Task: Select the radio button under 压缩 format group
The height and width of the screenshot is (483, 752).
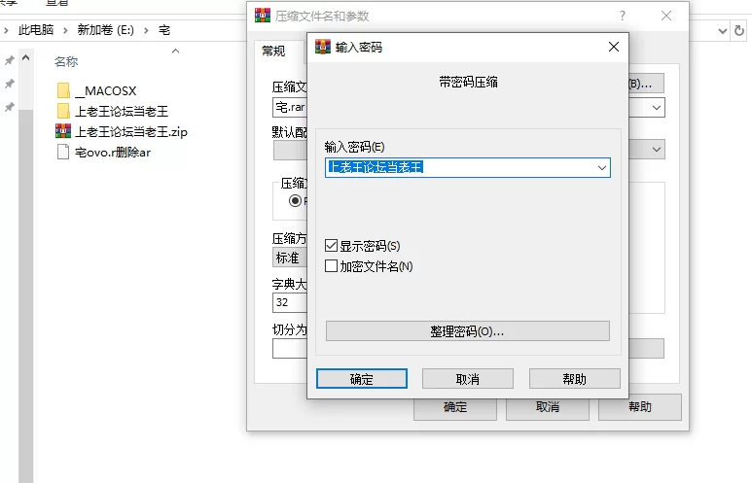Action: [x=295, y=200]
